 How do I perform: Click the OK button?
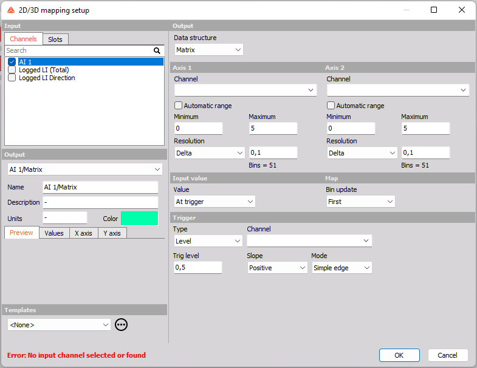pos(399,355)
